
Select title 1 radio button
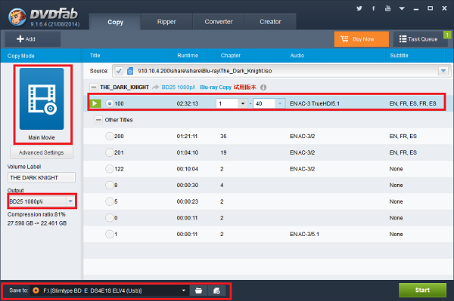pos(110,234)
